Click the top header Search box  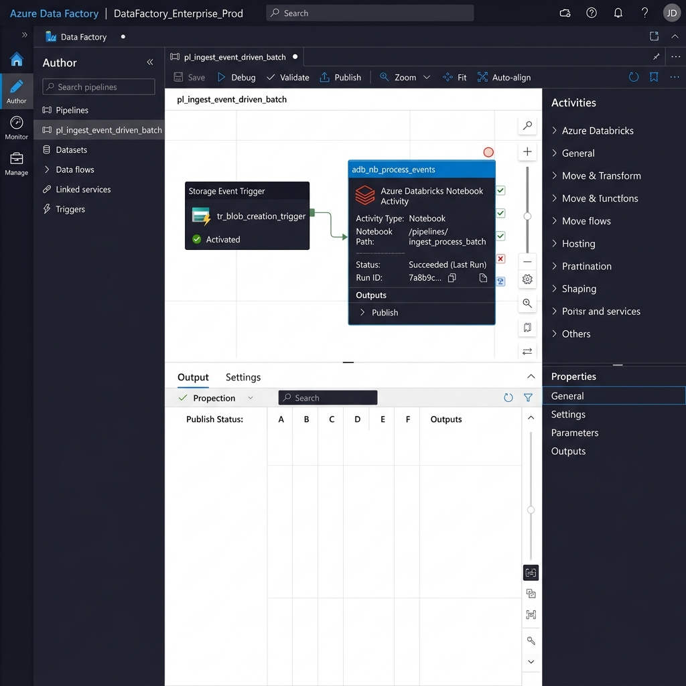pyautogui.click(x=370, y=13)
